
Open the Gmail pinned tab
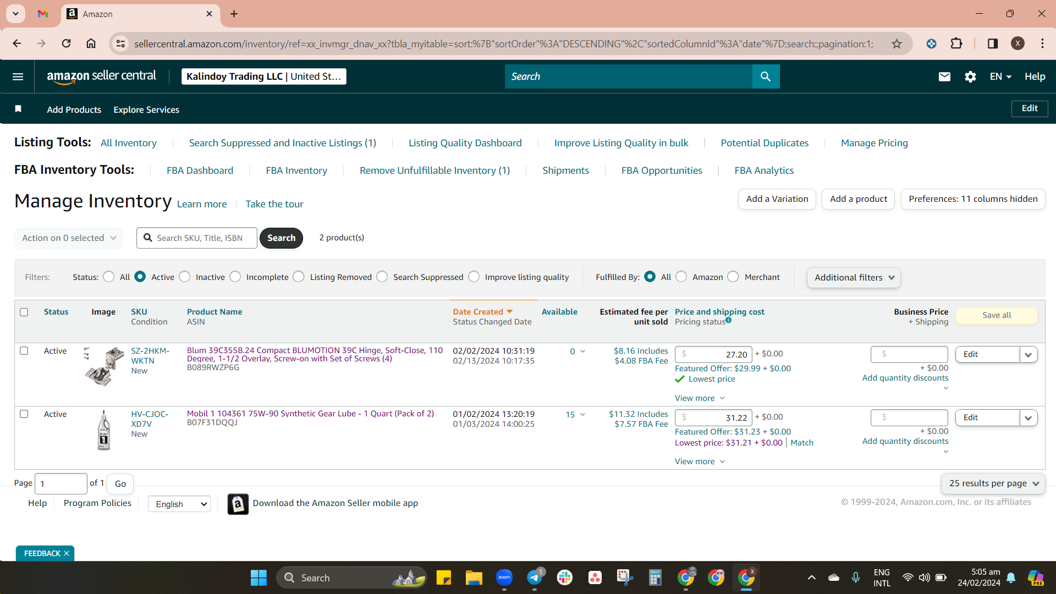(43, 14)
